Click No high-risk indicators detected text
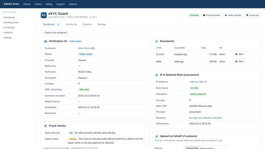 (205, 118)
